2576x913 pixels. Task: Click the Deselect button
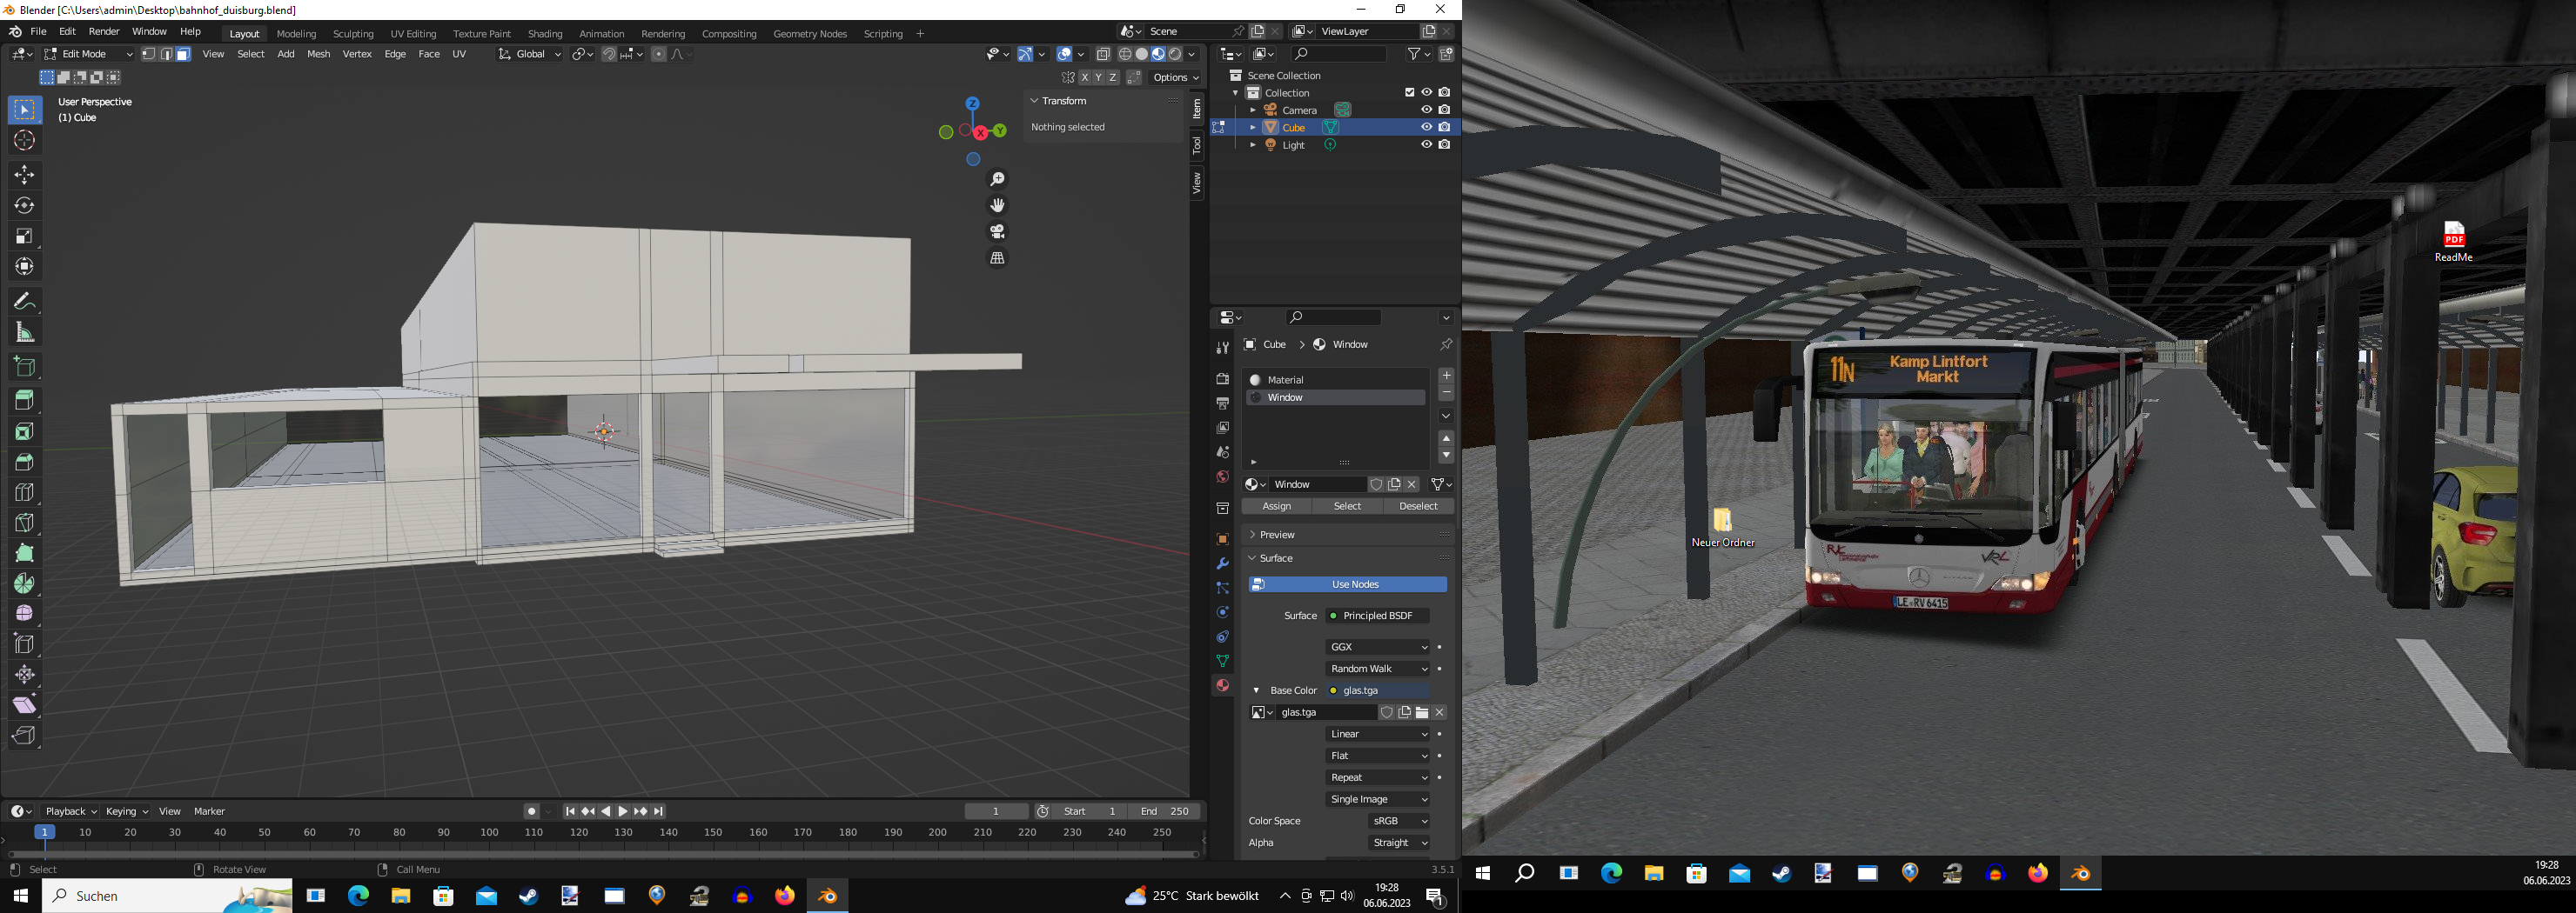(1418, 506)
